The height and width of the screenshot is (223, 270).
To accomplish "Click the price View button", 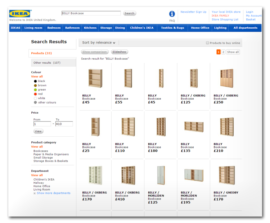I will (38, 131).
